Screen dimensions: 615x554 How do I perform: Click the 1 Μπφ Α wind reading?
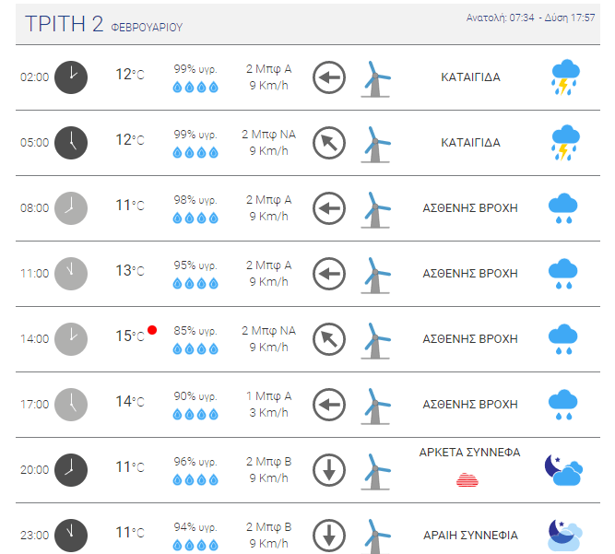tap(268, 396)
